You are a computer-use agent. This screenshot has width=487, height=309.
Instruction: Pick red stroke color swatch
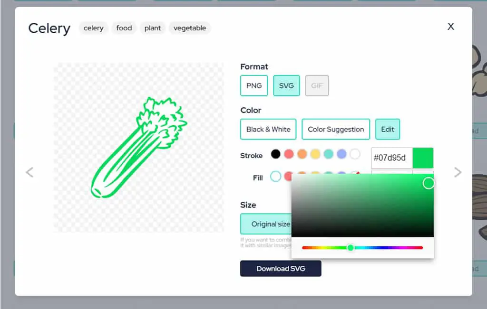point(289,154)
